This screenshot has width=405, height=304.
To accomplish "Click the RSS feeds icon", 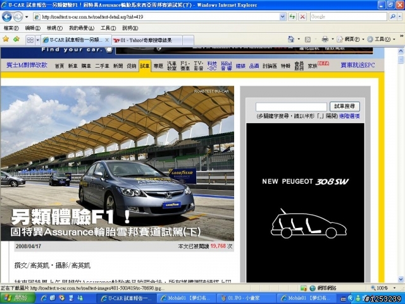I will point(308,39).
